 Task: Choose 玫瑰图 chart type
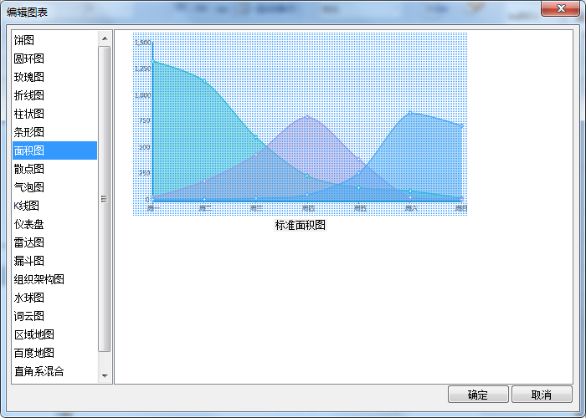(29, 77)
